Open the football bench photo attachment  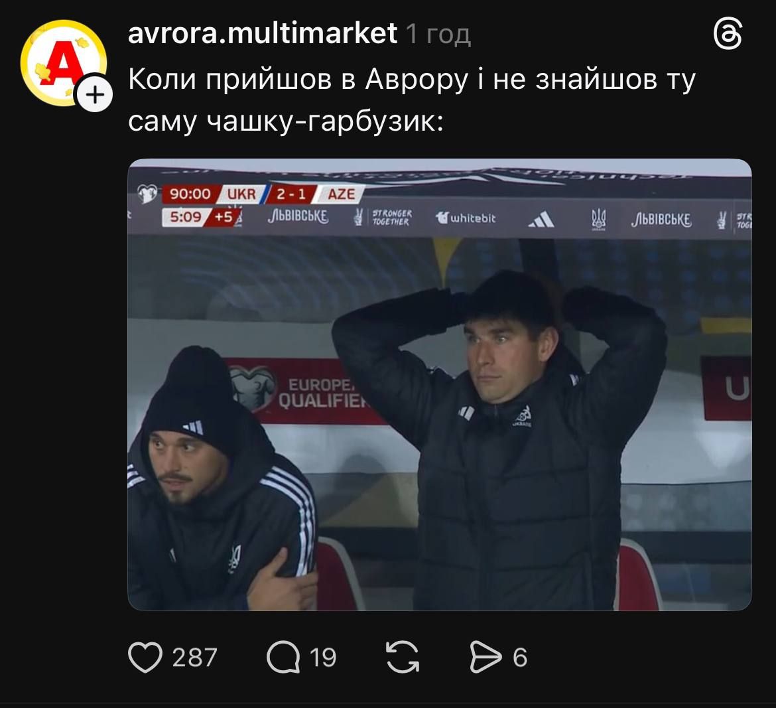click(440, 385)
